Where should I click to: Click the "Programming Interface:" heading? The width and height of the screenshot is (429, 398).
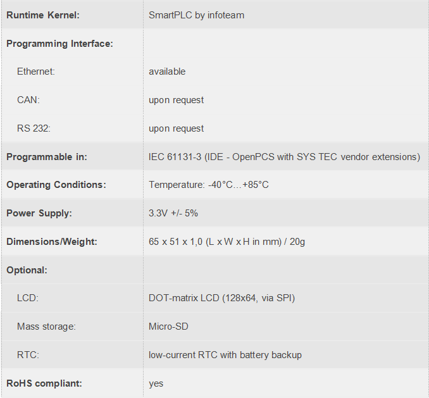(59, 44)
